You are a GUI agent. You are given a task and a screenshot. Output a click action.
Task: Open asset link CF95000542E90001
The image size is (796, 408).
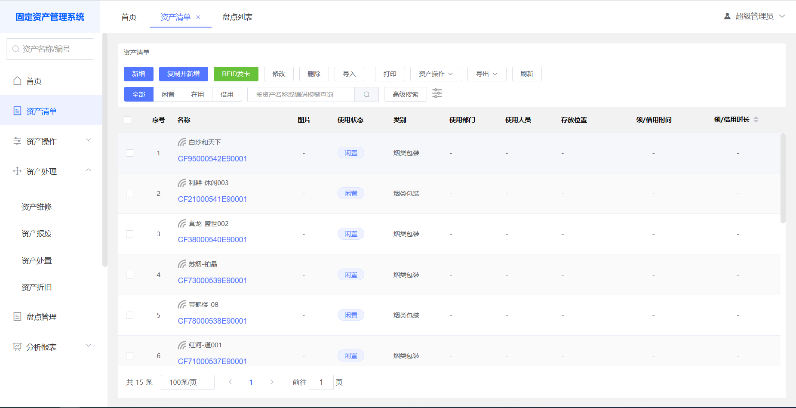tap(212, 159)
